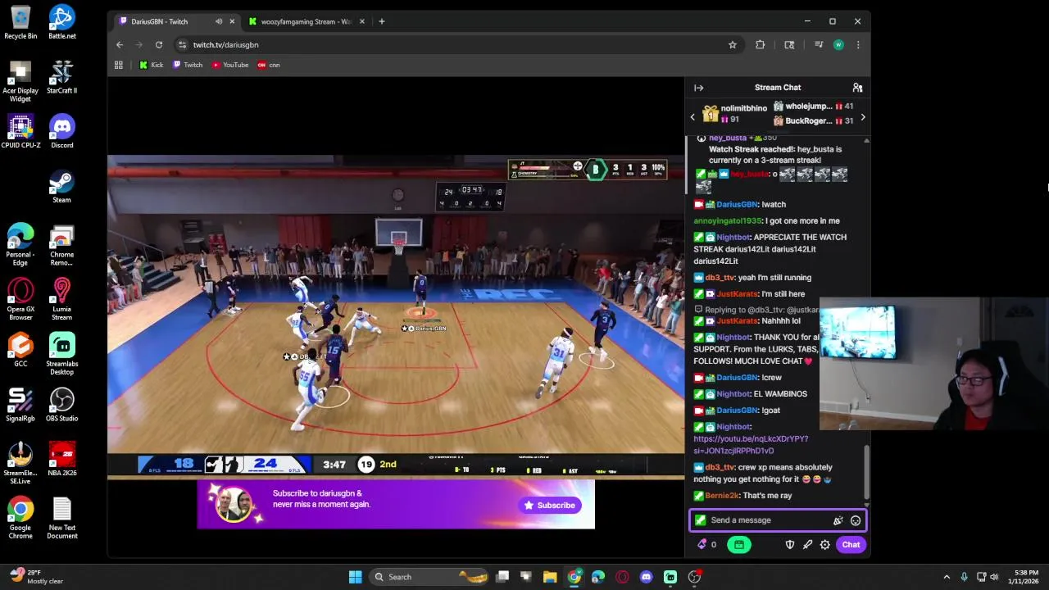Screen dimensions: 1049x590
Task: Open the Windows Start menu
Action: point(356,577)
